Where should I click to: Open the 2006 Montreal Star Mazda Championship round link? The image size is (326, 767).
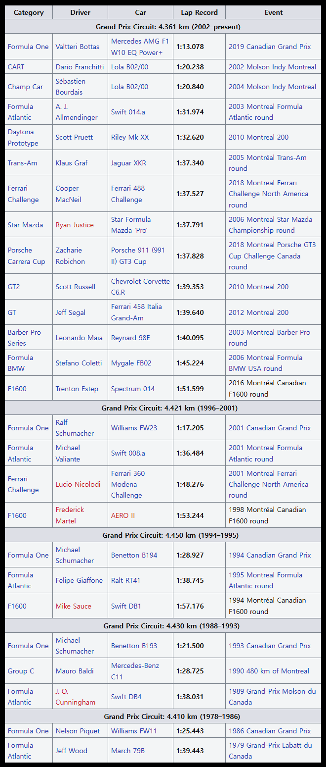tap(270, 225)
